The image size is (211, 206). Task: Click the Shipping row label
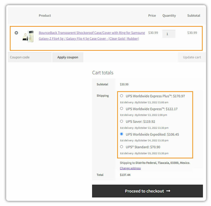coord(103,96)
